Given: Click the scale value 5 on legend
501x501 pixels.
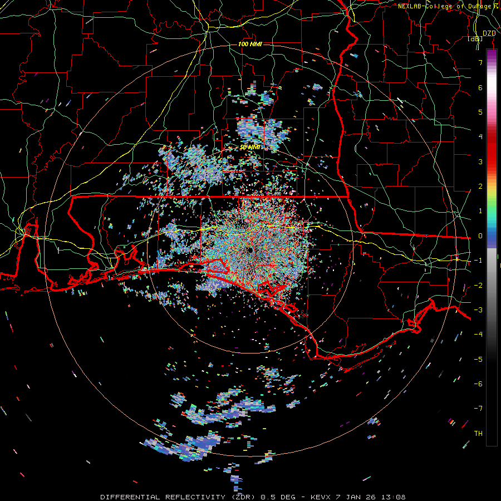Looking at the screenshot, I should pyautogui.click(x=480, y=112).
